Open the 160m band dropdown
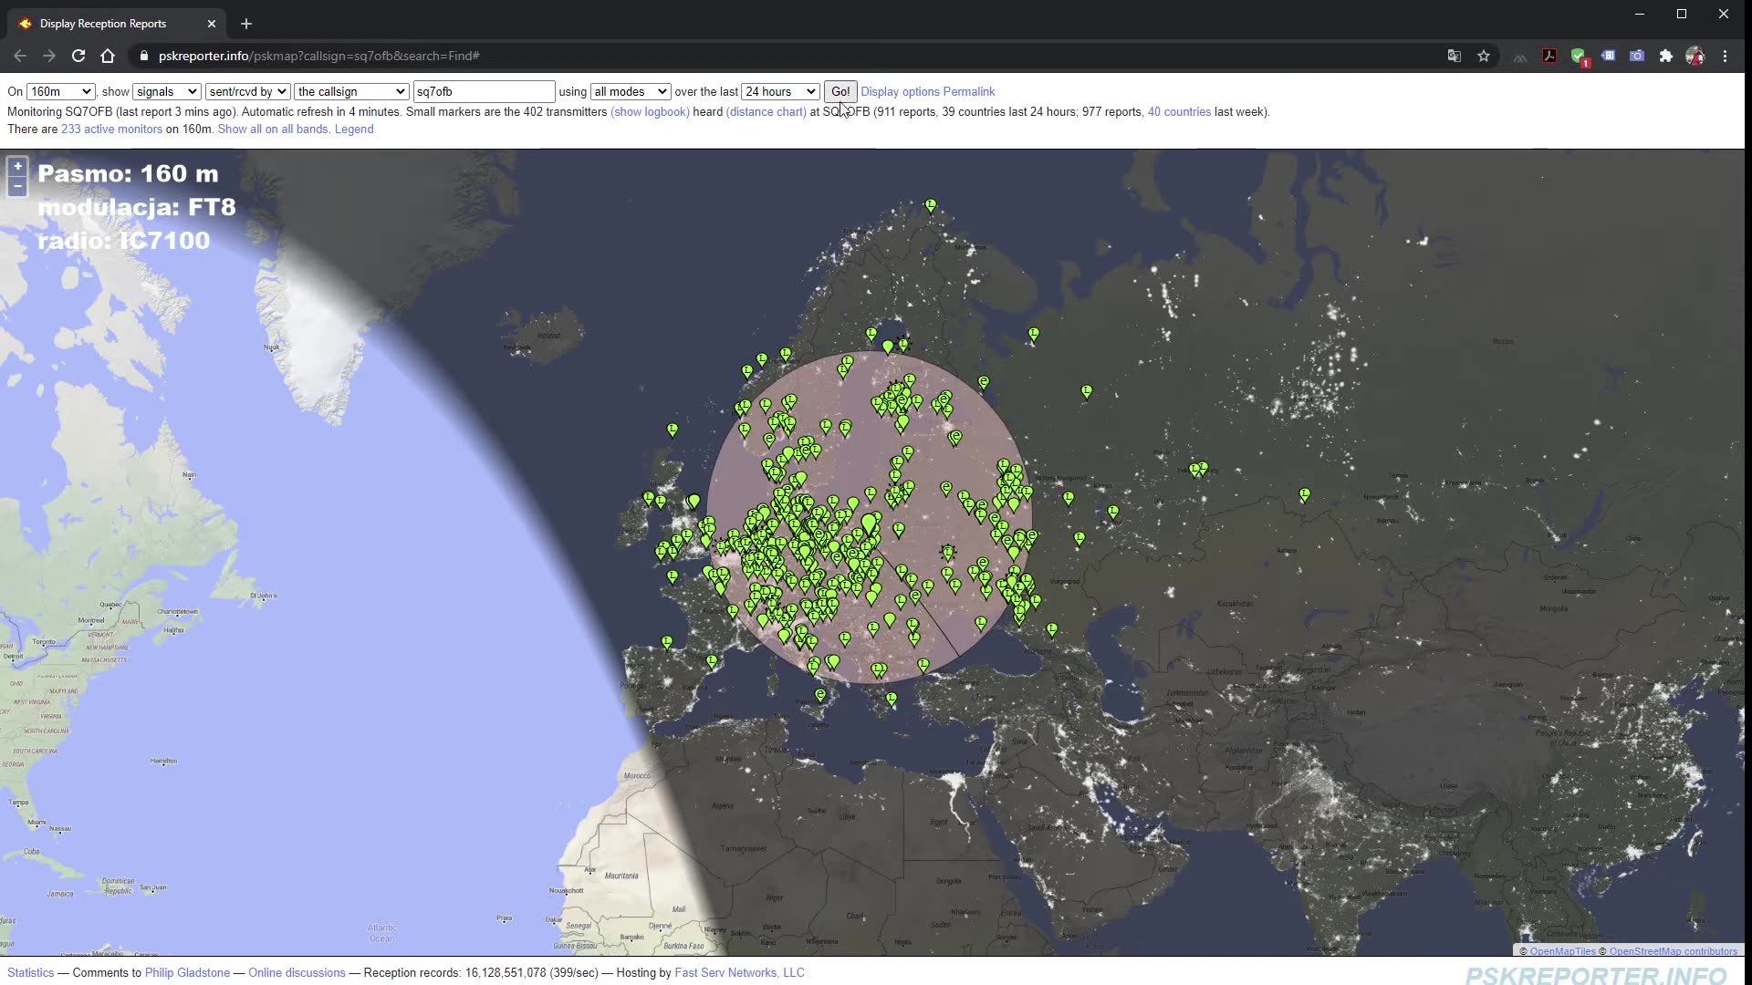 60,91
